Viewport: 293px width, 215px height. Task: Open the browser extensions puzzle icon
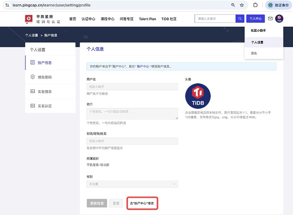point(255,5)
